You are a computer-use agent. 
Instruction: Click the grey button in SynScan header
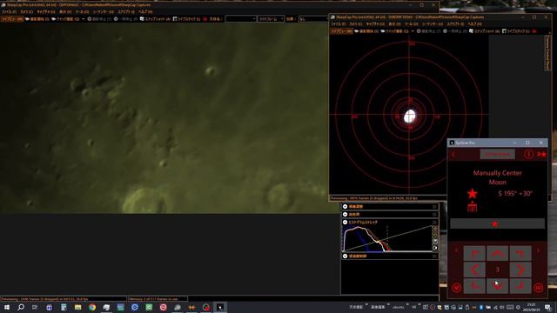[x=497, y=155]
